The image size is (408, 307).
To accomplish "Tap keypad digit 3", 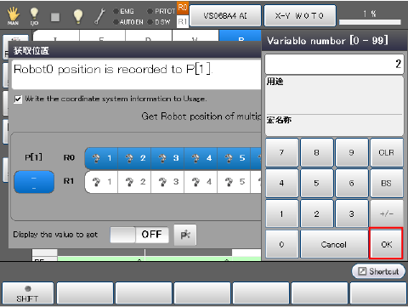I will (352, 213).
